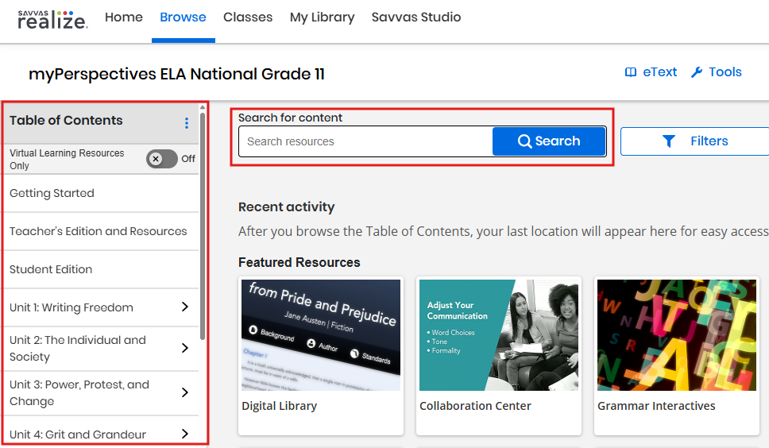Expand Unit 4: Grit and Grandeur chevron
Screen dimensions: 769x448
184,434
